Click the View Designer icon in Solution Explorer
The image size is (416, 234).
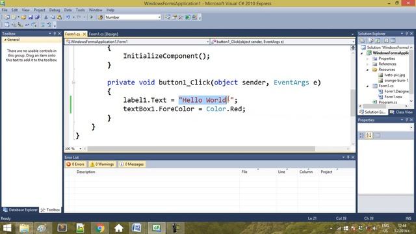[393, 40]
